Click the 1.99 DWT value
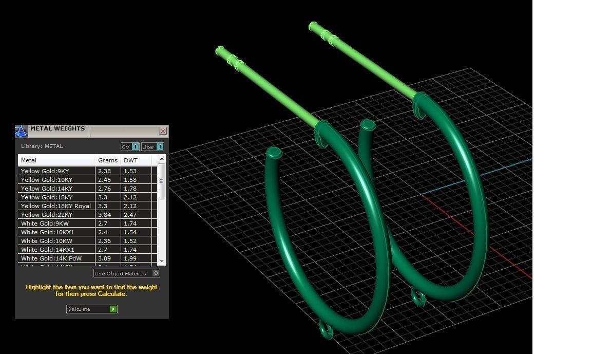592x354 pixels. click(130, 258)
